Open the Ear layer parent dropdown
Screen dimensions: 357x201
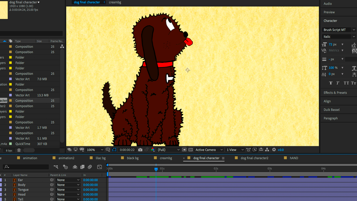68,180
